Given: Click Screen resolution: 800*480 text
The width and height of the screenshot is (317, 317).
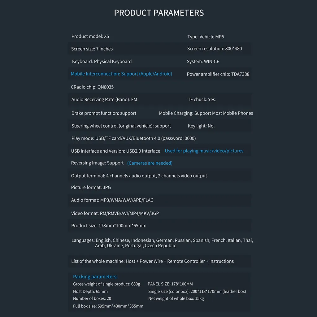Looking at the screenshot, I should [215, 49].
